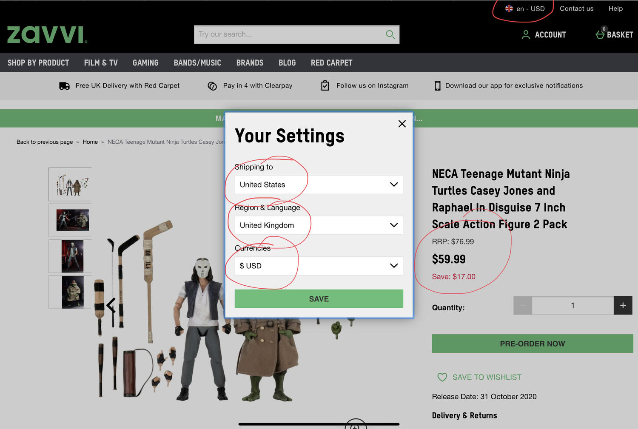Open the Contact us link
The image size is (638, 429).
point(576,9)
